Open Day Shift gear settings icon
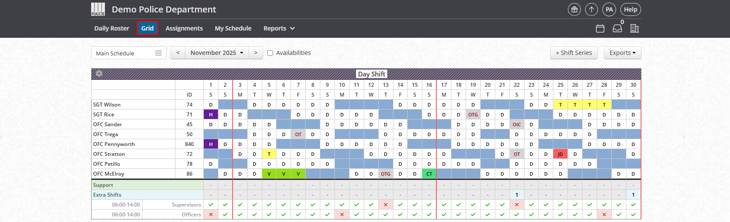 (99, 73)
